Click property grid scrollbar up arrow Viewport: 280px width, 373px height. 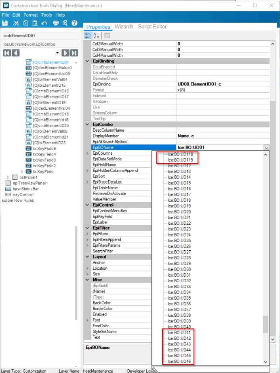pyautogui.click(x=273, y=44)
